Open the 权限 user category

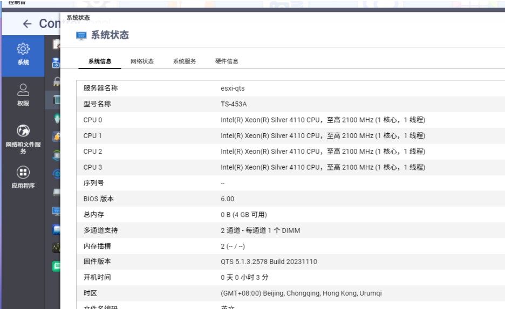(x=23, y=94)
